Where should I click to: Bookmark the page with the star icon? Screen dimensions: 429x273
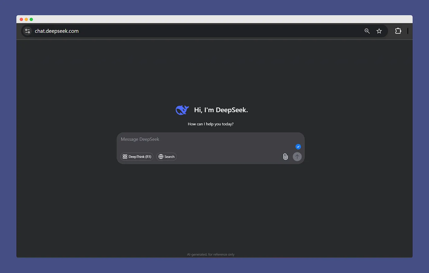pyautogui.click(x=379, y=31)
